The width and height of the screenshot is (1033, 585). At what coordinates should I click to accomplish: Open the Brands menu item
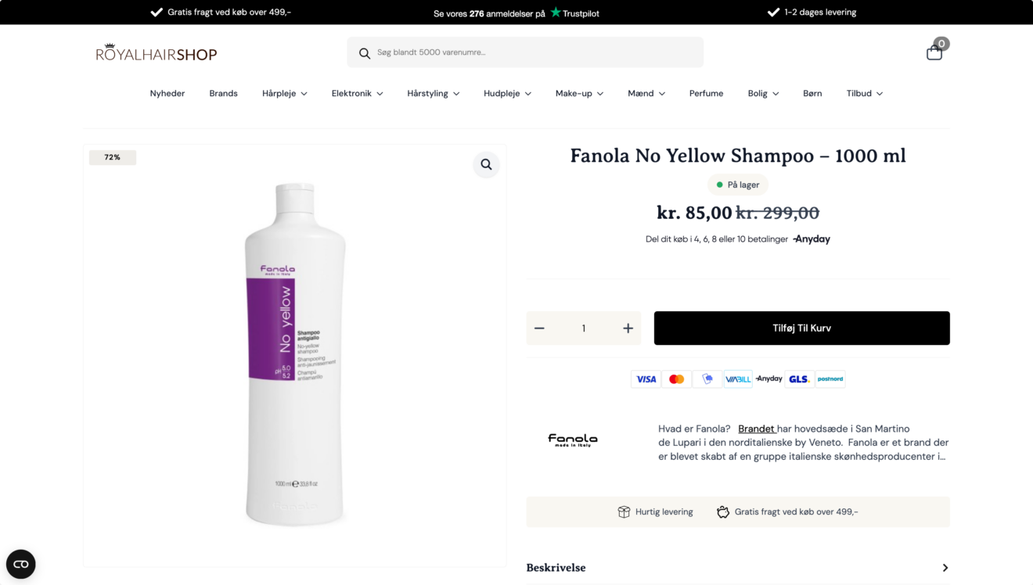click(223, 93)
